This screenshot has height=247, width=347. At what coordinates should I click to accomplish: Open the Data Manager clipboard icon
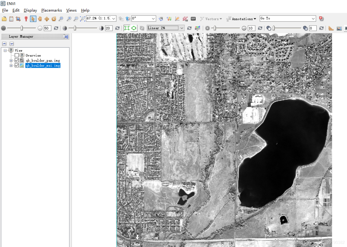(11, 19)
